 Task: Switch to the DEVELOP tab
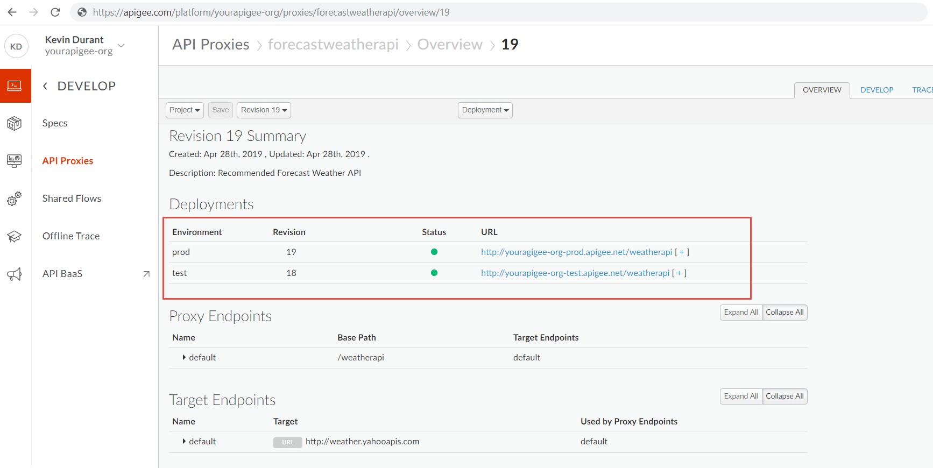pyautogui.click(x=877, y=90)
